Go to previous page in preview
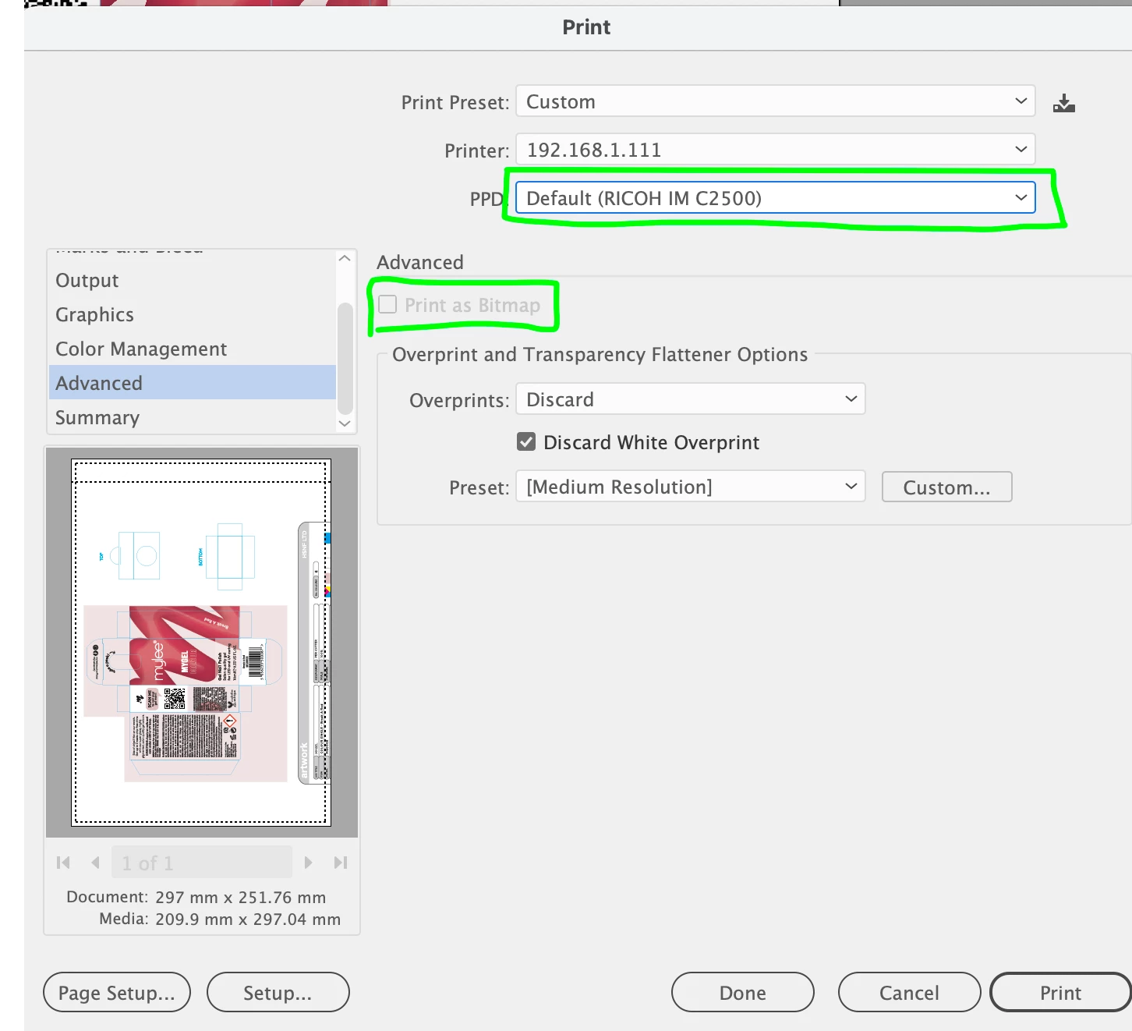Viewport: 1132px width, 1031px height. (x=95, y=863)
